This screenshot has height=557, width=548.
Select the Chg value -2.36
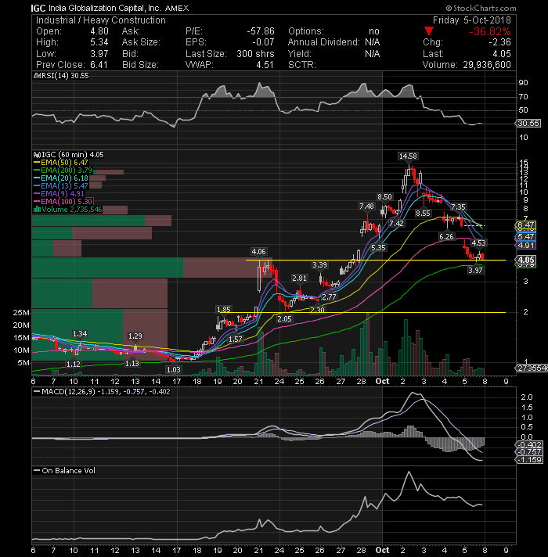pyautogui.click(x=499, y=42)
